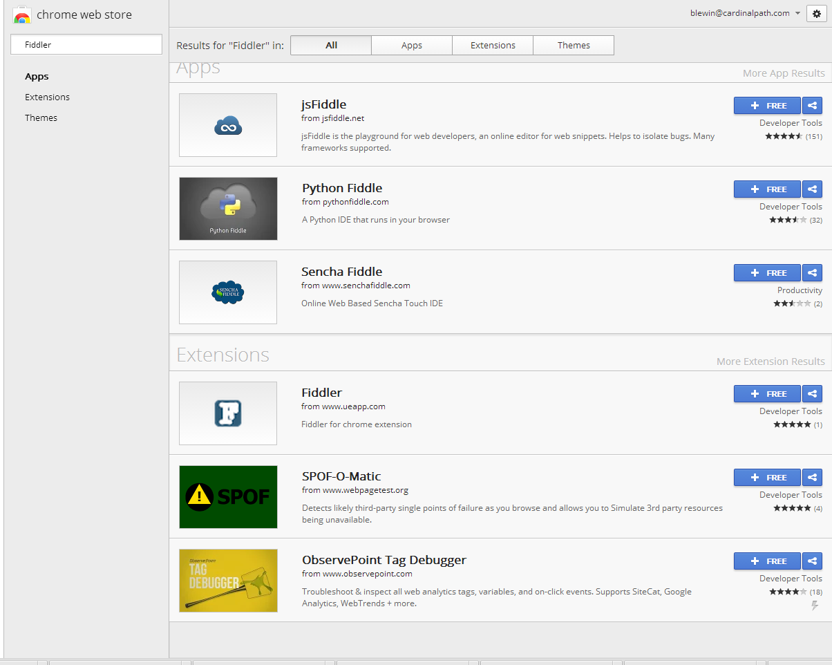Install the Fiddler extension with FREE button
Viewport: 832px width, 665px height.
(767, 393)
